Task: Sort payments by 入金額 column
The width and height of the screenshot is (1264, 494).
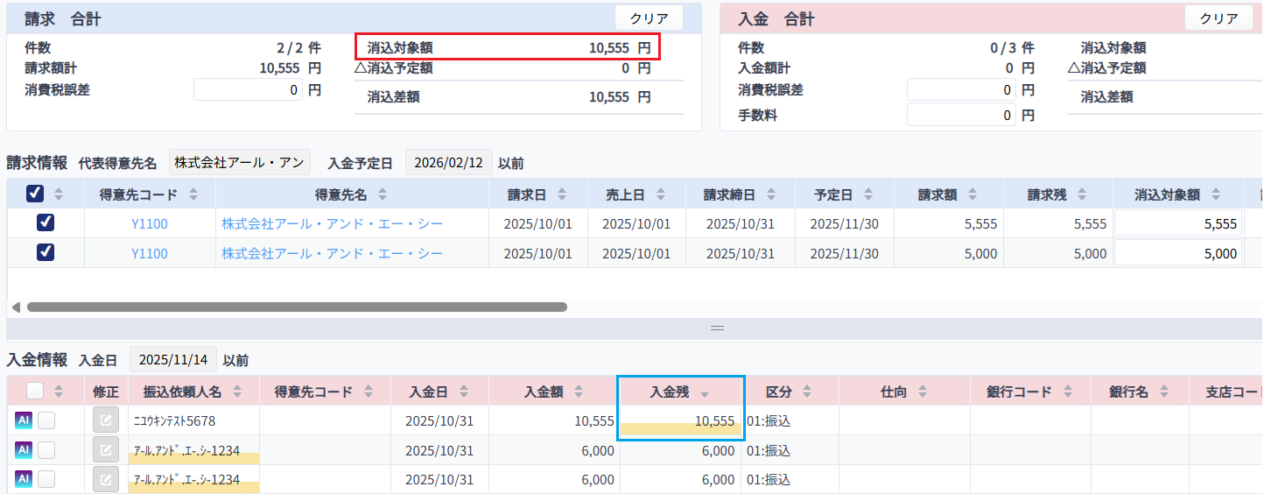Action: pos(578,392)
